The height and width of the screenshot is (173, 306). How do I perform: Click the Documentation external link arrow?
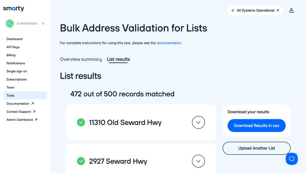point(33,104)
